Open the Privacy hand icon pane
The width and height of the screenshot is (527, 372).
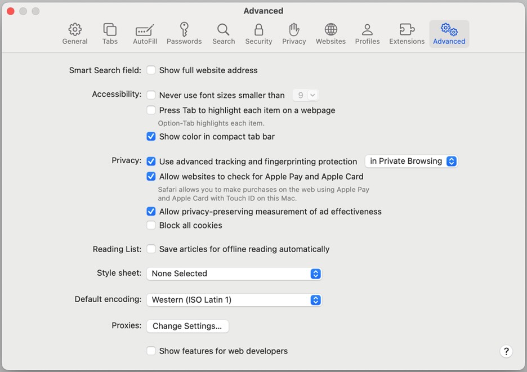[294, 34]
